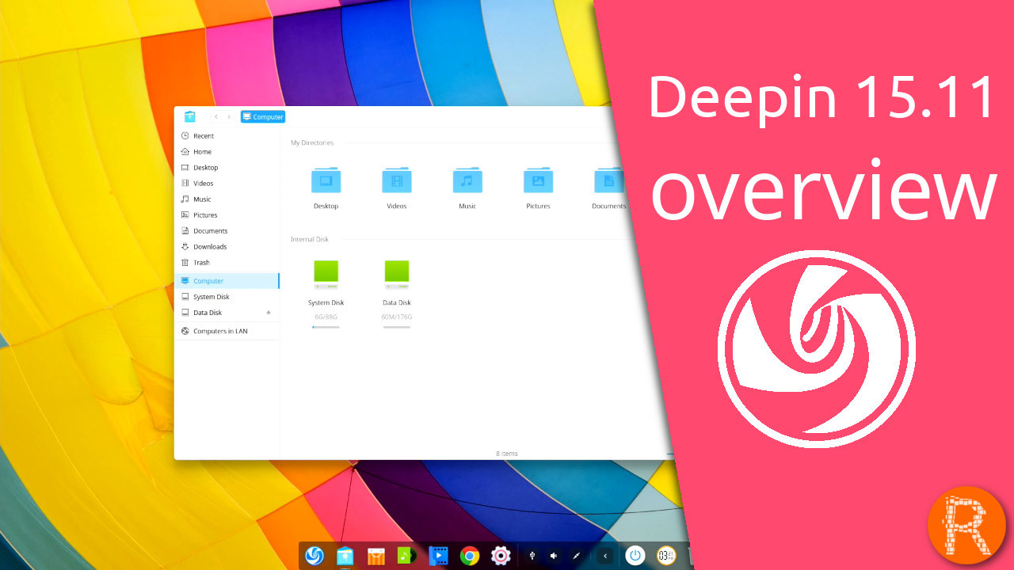1014x570 pixels.
Task: Open Downloads from the sidebar
Action: pos(210,247)
